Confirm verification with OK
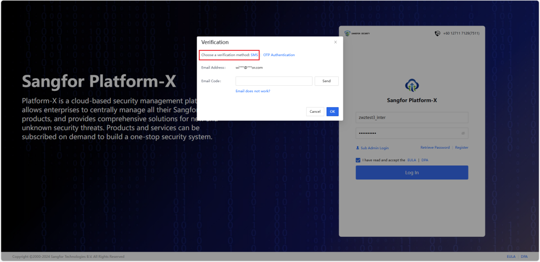Image resolution: width=540 pixels, height=262 pixels. point(332,112)
